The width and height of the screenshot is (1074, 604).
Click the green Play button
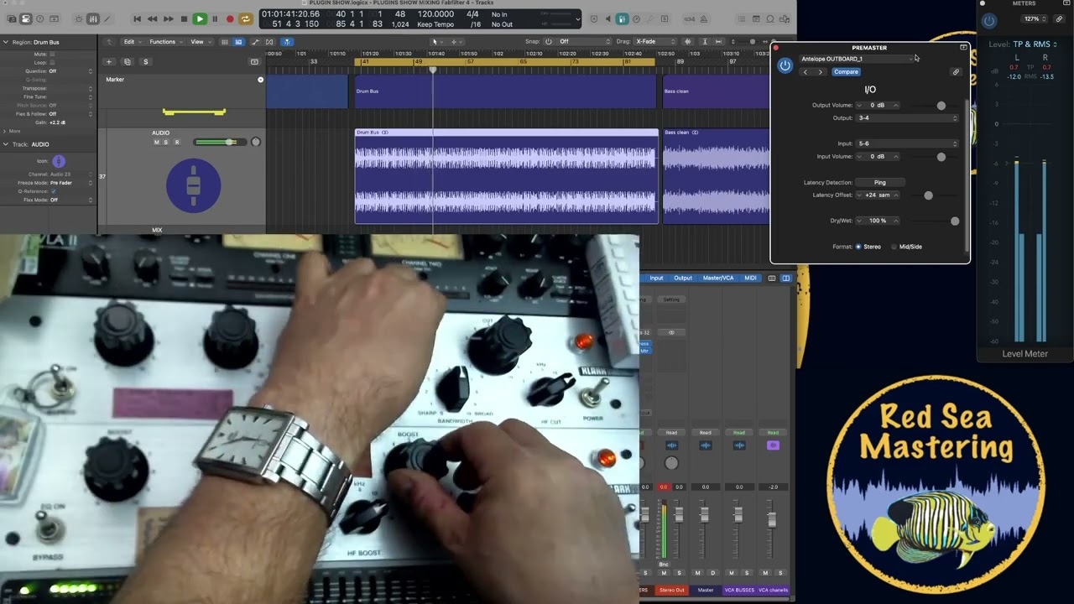200,18
